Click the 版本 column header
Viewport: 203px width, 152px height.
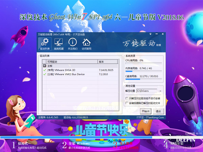coord(108,62)
